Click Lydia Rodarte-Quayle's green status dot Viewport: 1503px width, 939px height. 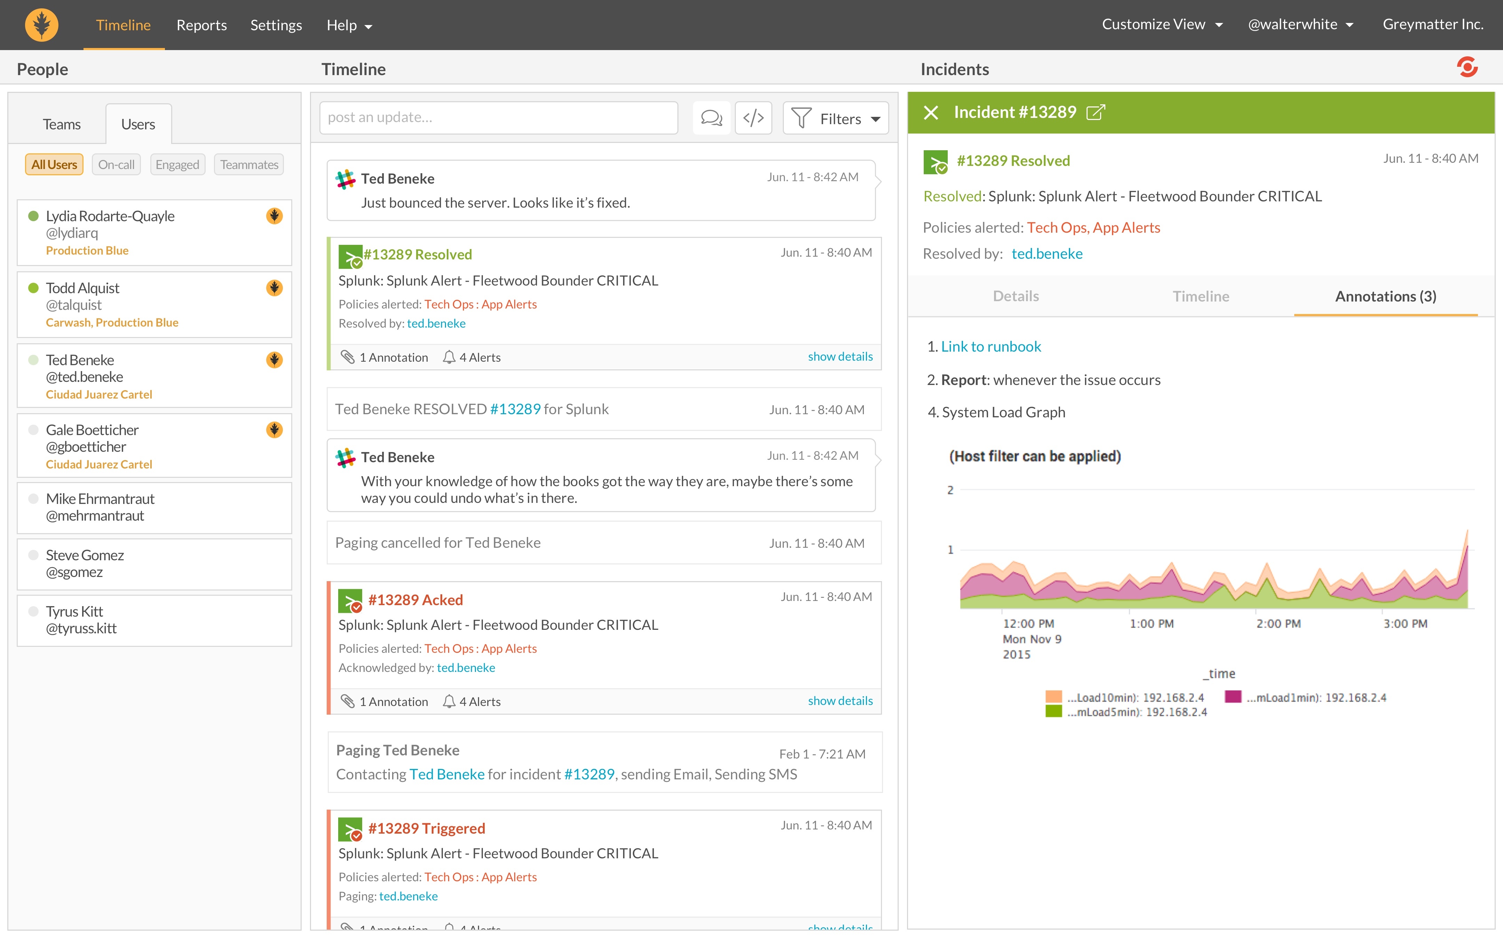click(x=33, y=216)
